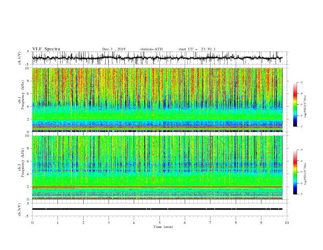
Task: Click the lower color bar legend
Action: (x=295, y=172)
